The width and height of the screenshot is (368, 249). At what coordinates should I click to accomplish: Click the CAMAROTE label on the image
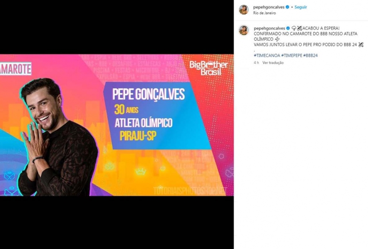(x=15, y=69)
